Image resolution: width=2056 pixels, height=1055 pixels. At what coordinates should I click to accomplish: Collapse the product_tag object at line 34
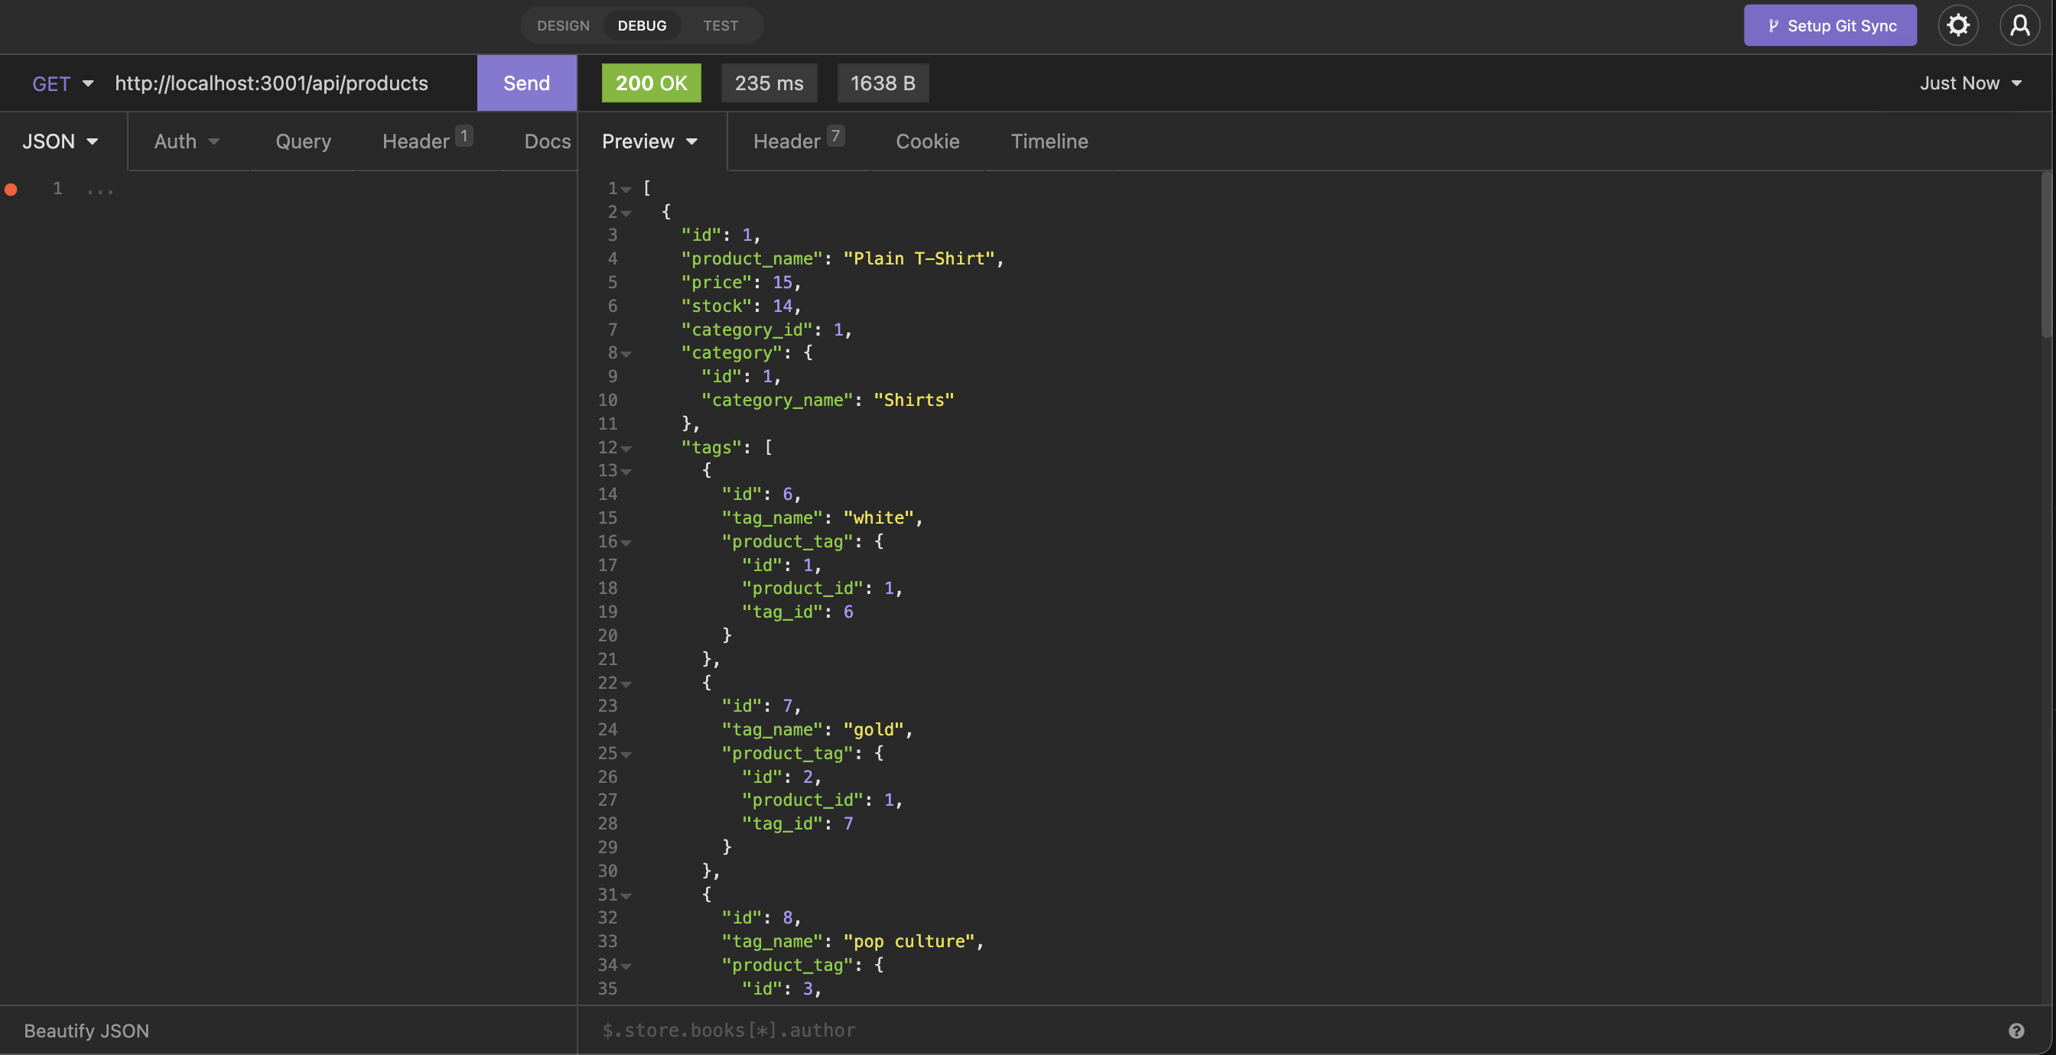click(x=626, y=966)
